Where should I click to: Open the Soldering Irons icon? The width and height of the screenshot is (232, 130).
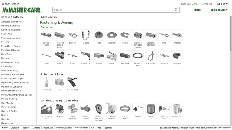coord(164,109)
